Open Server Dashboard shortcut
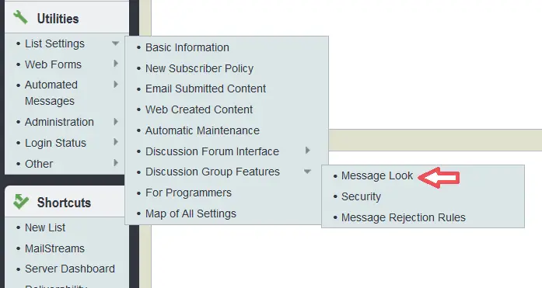542x288 pixels. 70,269
